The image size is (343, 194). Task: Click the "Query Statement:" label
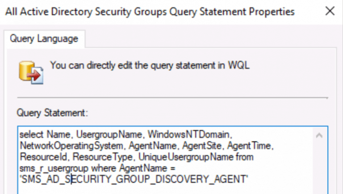click(x=52, y=114)
